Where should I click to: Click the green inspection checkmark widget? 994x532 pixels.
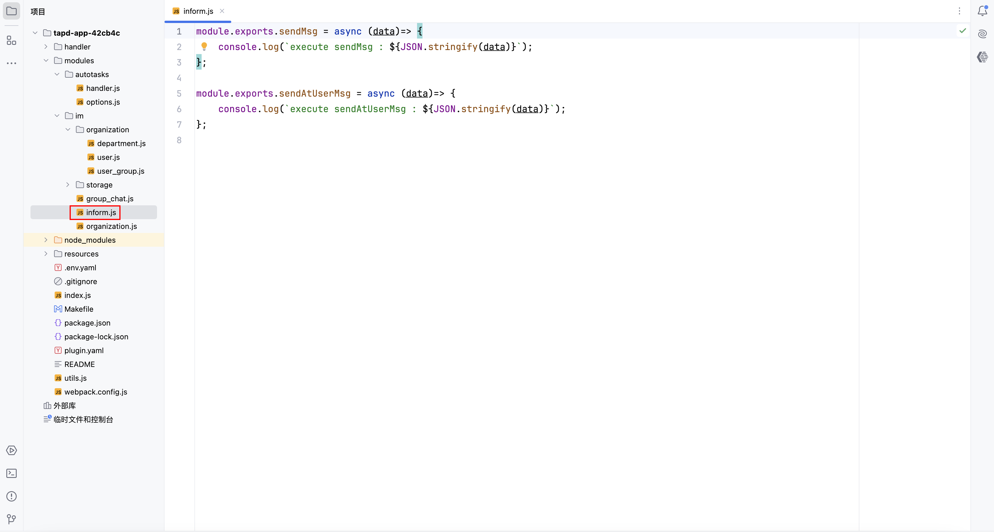point(962,31)
